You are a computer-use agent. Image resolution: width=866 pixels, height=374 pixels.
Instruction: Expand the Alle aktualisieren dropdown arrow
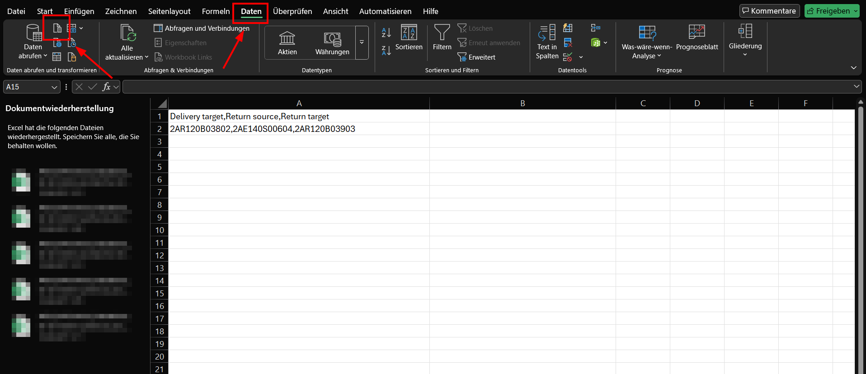click(146, 57)
